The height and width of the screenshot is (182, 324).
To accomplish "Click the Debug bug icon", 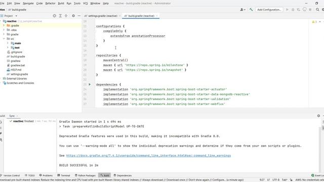I will [293, 10].
